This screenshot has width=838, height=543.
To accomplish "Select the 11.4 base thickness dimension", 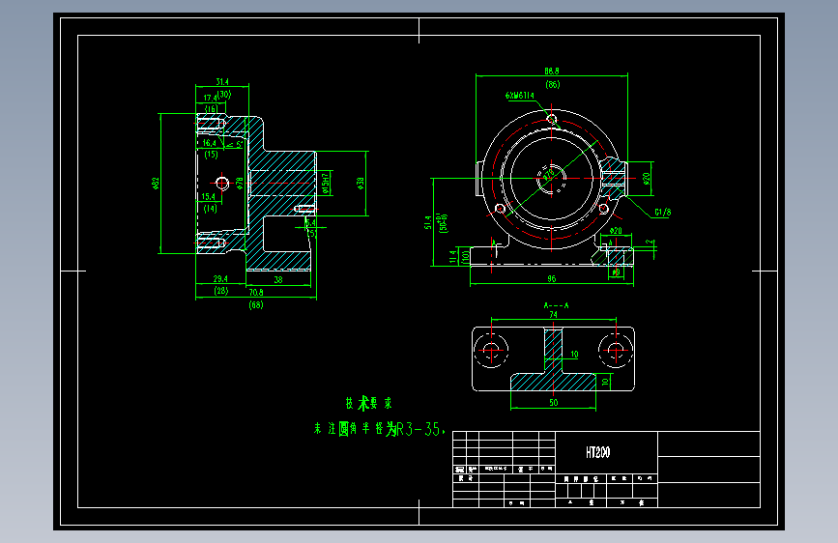I will (x=453, y=257).
